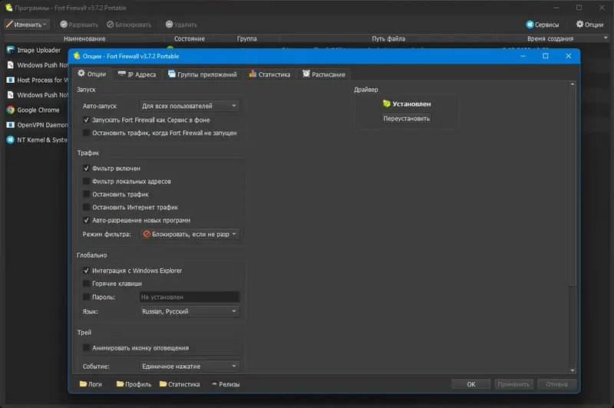Select Google Chrome in program list

point(38,110)
